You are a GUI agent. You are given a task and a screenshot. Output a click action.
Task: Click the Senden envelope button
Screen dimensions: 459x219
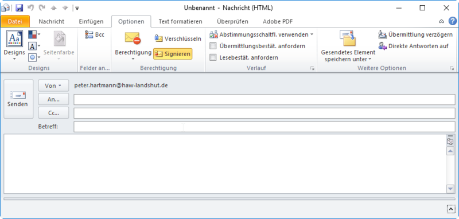point(18,99)
